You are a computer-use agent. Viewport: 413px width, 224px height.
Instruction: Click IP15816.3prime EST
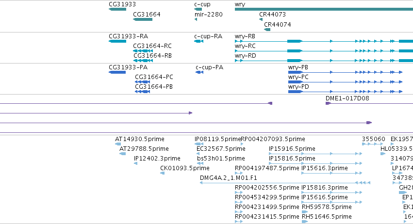[332, 192]
